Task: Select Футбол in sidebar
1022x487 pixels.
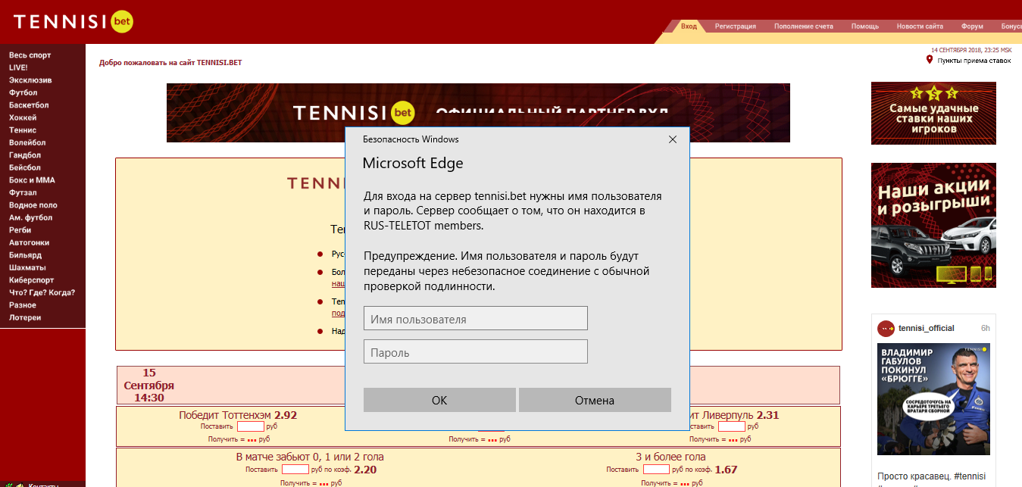Action: pos(23,92)
